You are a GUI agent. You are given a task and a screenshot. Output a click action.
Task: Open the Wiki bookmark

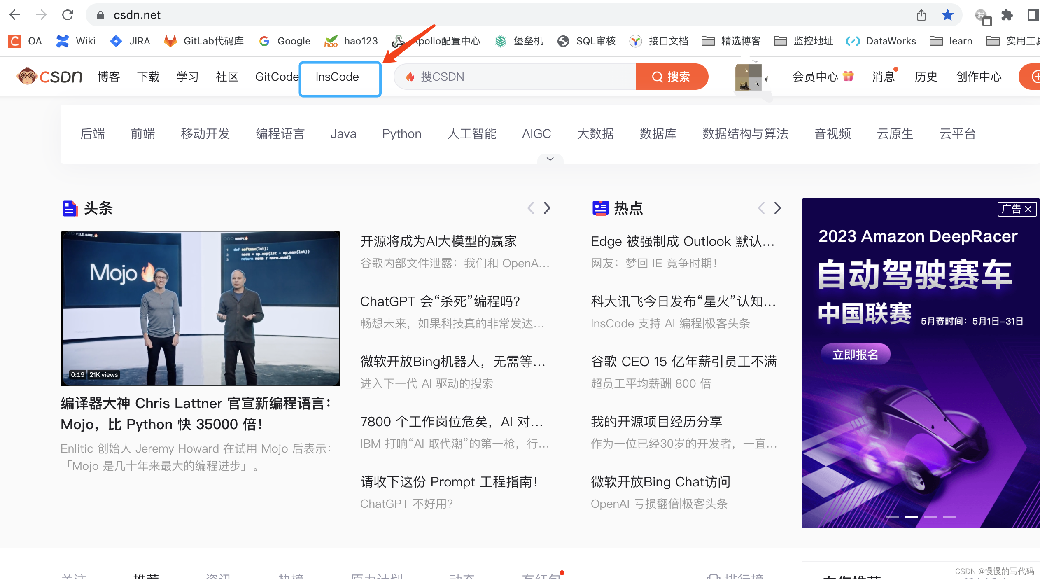pyautogui.click(x=76, y=41)
